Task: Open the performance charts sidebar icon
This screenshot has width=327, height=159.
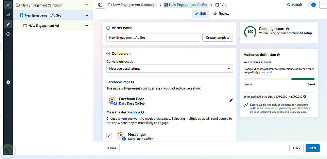Action: click(x=8, y=15)
